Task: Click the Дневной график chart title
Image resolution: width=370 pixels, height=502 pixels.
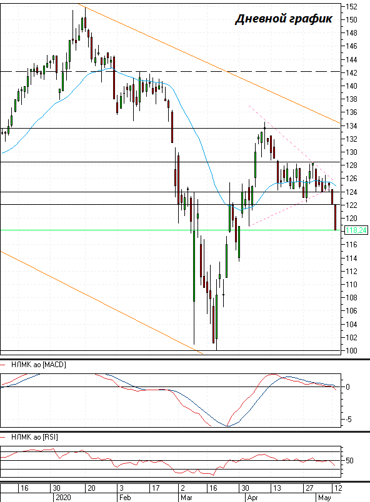Action: (284, 19)
